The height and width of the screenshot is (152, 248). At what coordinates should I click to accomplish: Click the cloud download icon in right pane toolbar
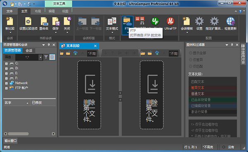(157, 53)
